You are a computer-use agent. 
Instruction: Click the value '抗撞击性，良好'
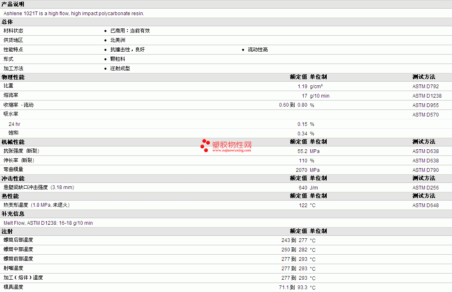coord(127,50)
